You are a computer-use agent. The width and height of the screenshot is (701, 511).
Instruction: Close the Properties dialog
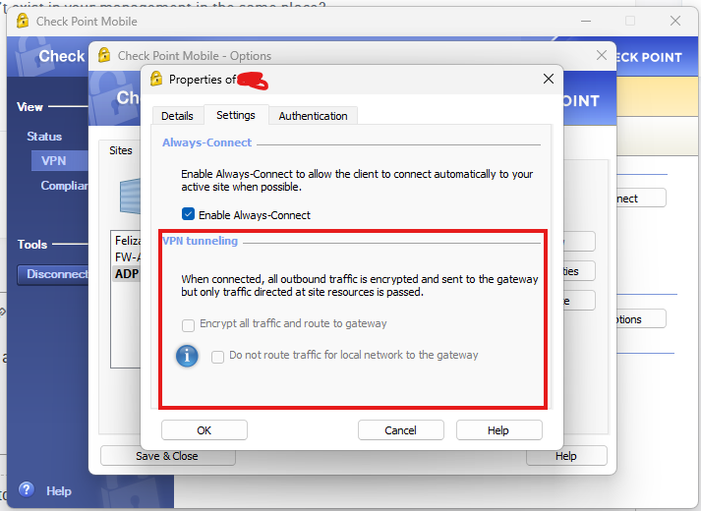(x=549, y=79)
